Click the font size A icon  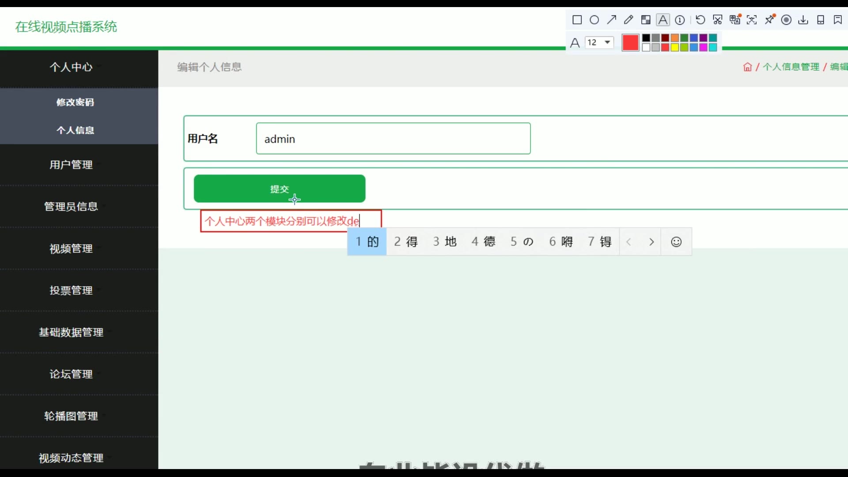[x=575, y=43]
